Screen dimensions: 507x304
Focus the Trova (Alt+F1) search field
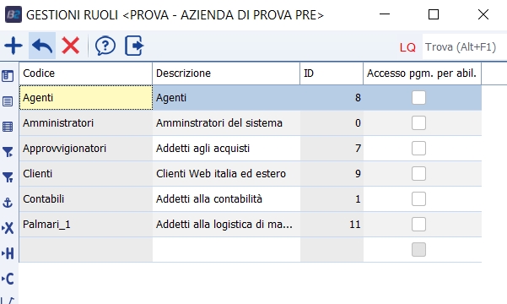[x=464, y=47]
